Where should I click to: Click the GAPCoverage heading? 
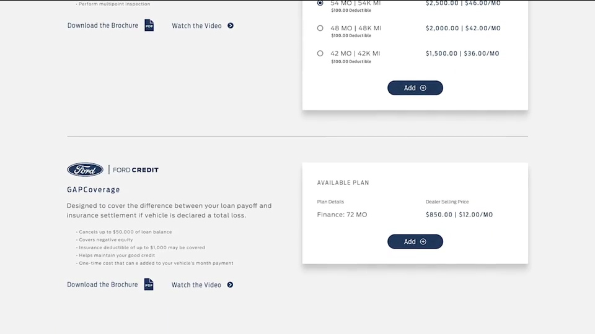tap(94, 190)
